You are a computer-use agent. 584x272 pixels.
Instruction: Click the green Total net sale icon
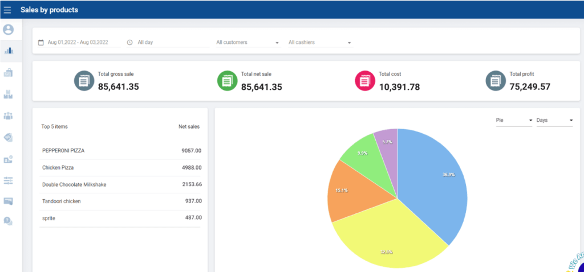coord(227,81)
